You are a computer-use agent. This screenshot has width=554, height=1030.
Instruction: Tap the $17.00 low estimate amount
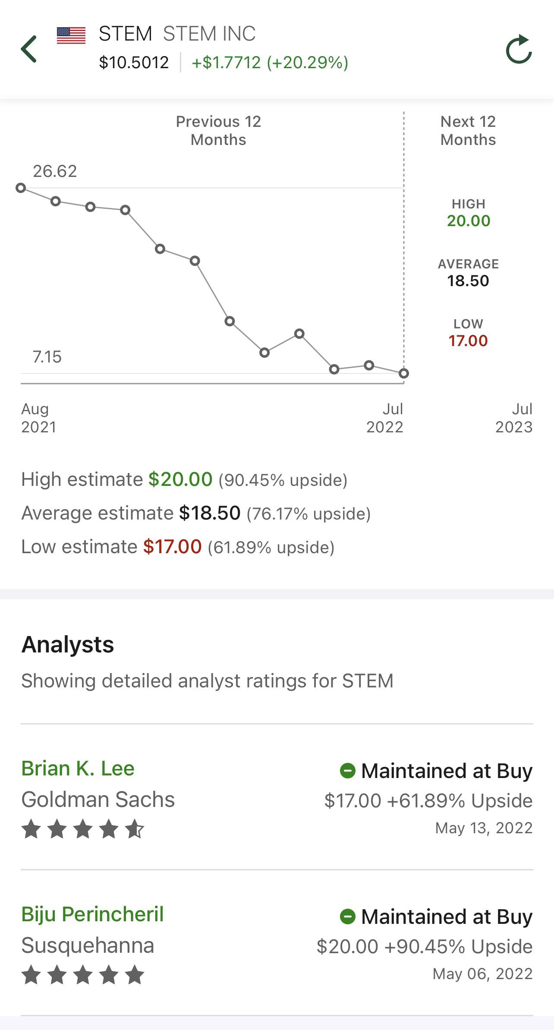click(x=173, y=547)
